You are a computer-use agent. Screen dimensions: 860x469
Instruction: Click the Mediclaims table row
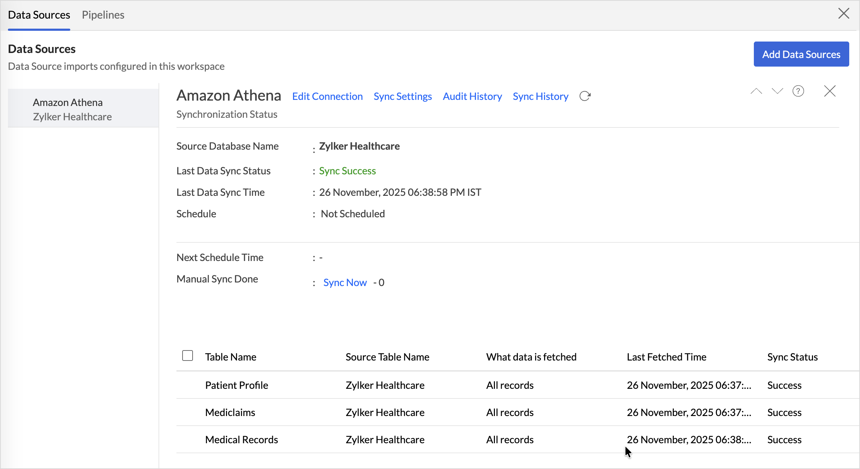230,412
